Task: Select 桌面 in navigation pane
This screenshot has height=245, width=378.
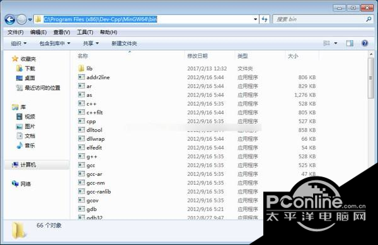Action: click(x=26, y=78)
